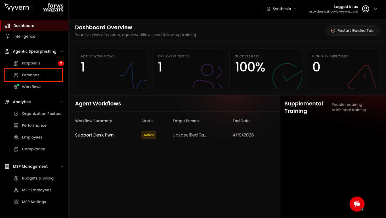Image resolution: width=386 pixels, height=218 pixels.
Task: Open the Performance analytics page
Action: (34, 125)
